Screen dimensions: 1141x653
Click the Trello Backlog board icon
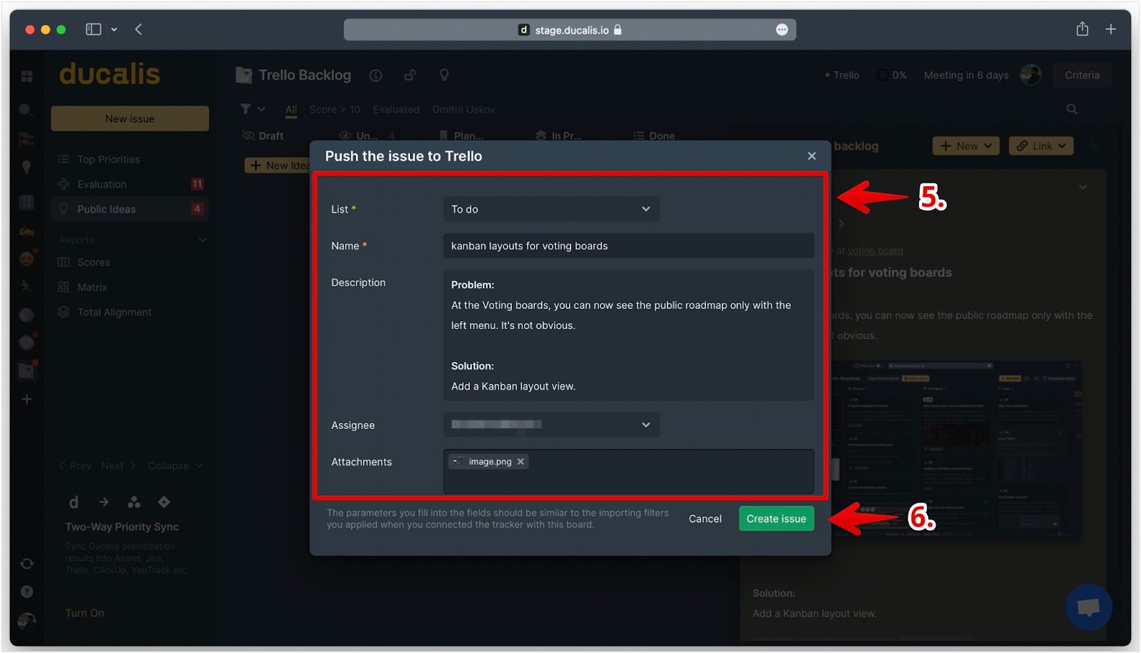[244, 75]
